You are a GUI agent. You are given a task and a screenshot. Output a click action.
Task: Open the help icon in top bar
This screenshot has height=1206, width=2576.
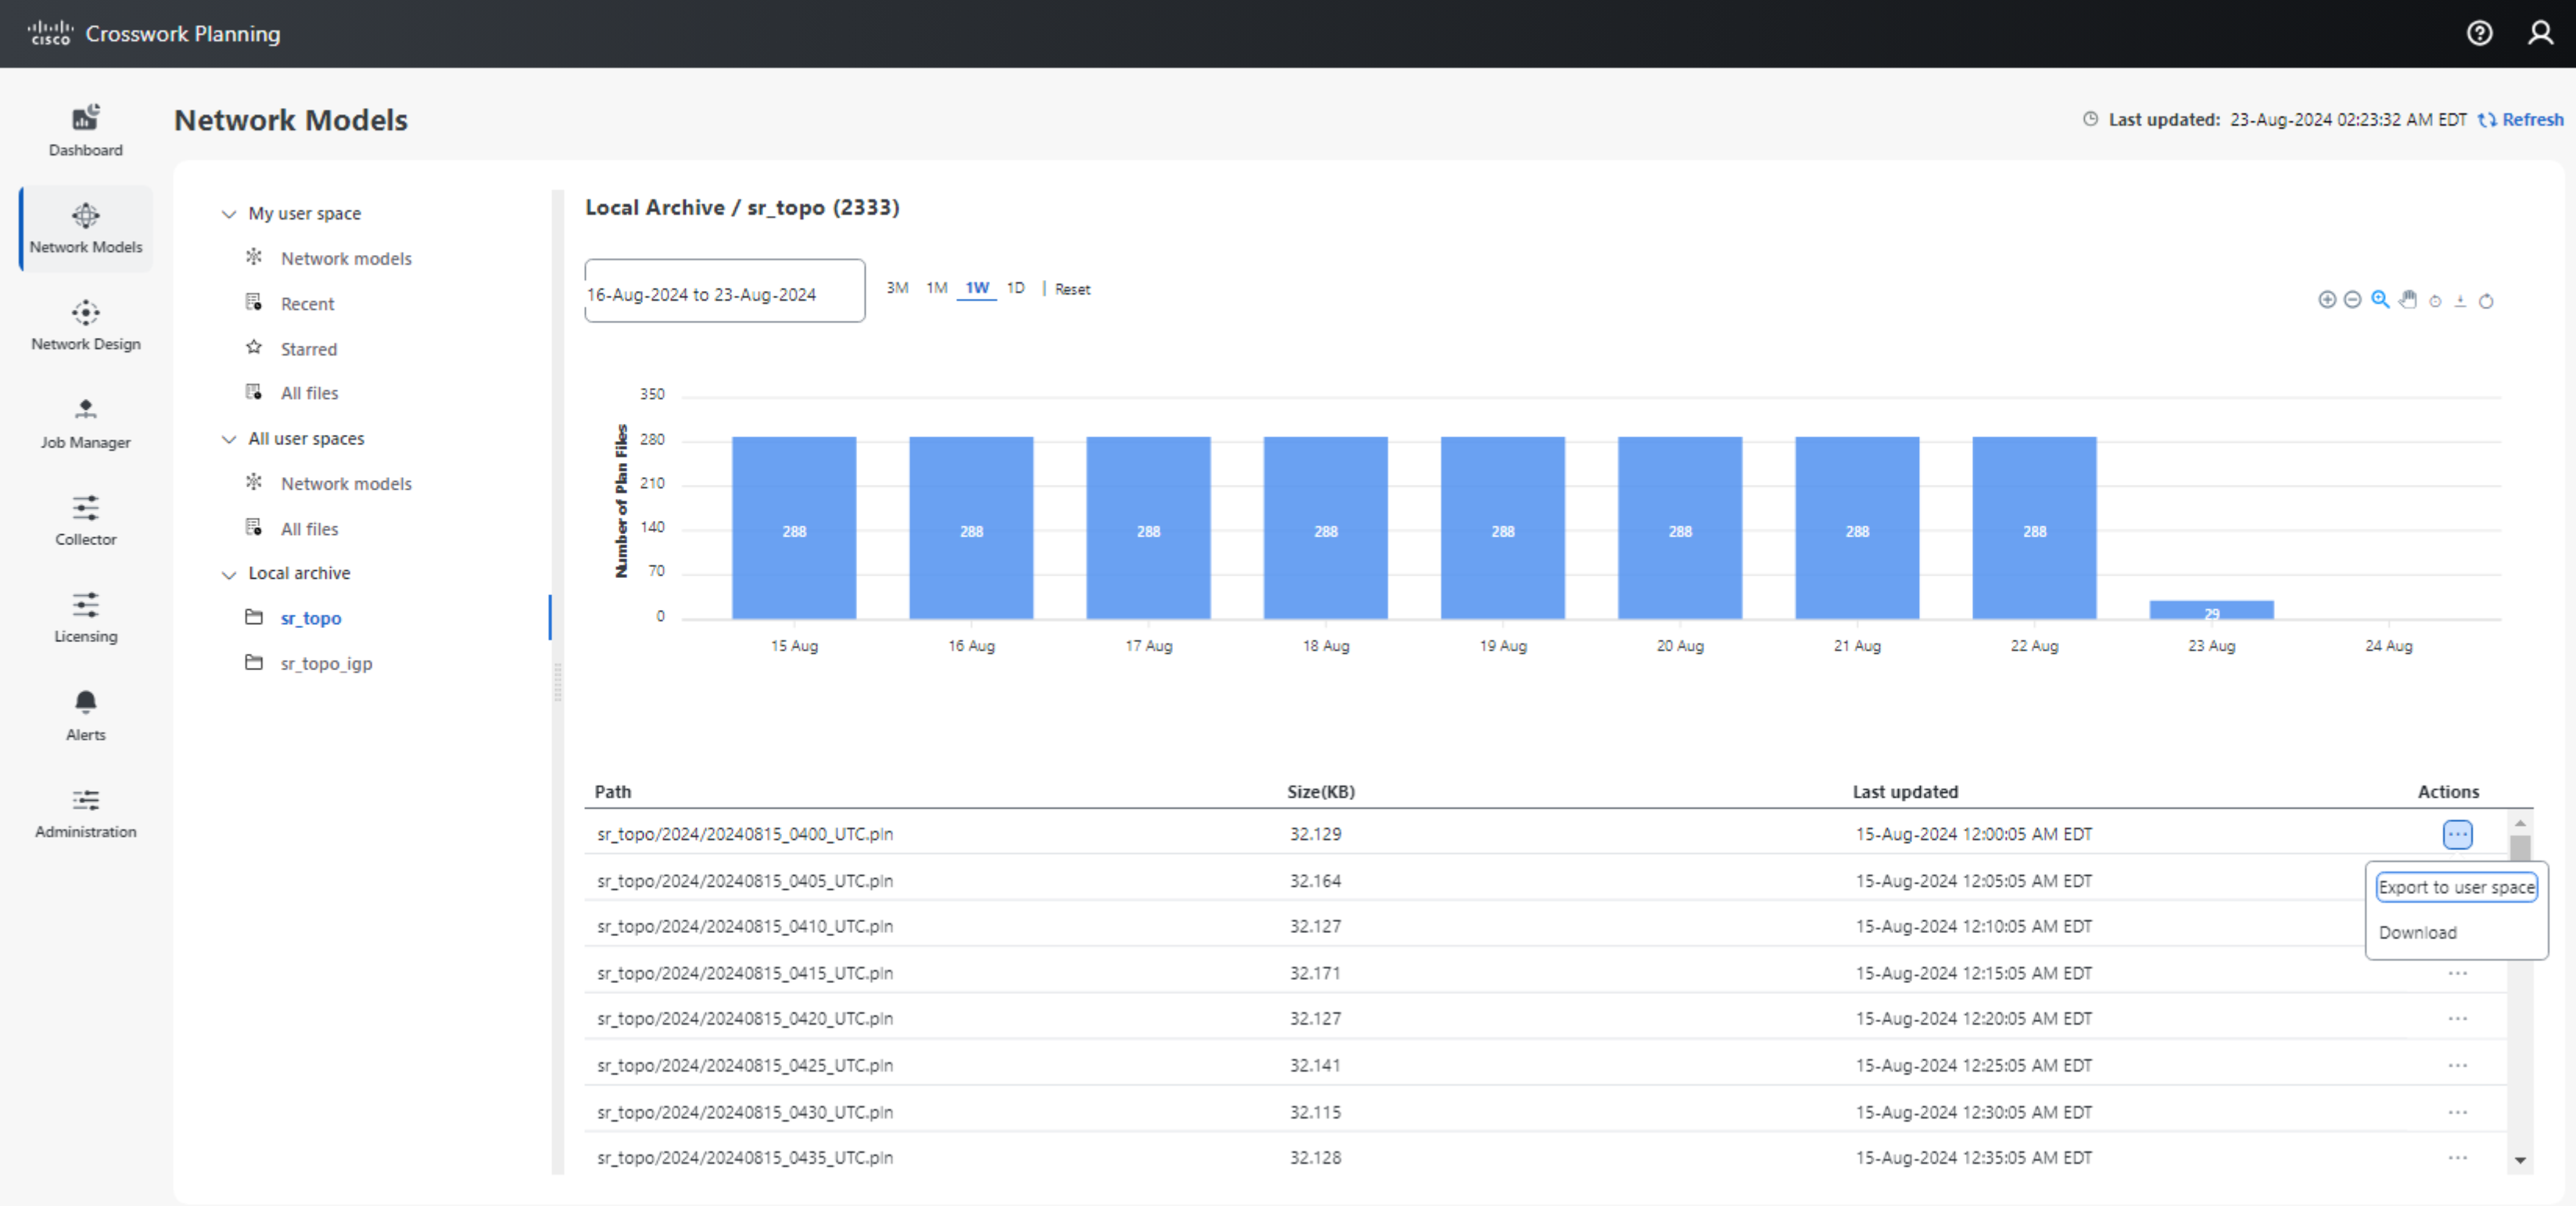(2479, 33)
